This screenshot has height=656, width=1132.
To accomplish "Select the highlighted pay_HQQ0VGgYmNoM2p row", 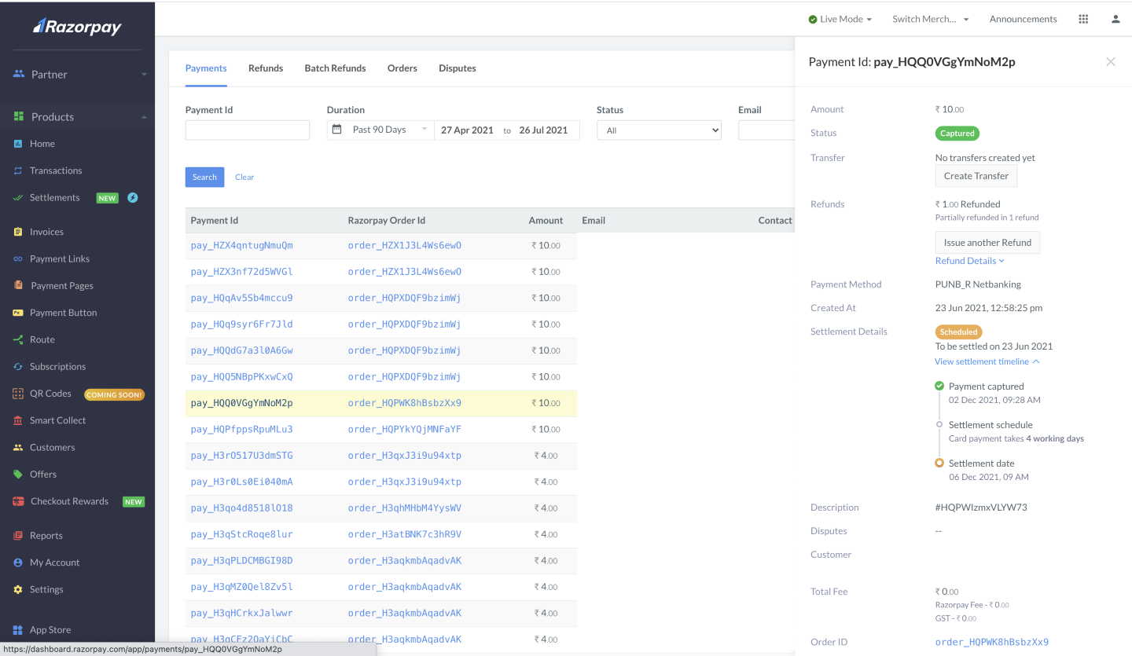I will [x=381, y=403].
